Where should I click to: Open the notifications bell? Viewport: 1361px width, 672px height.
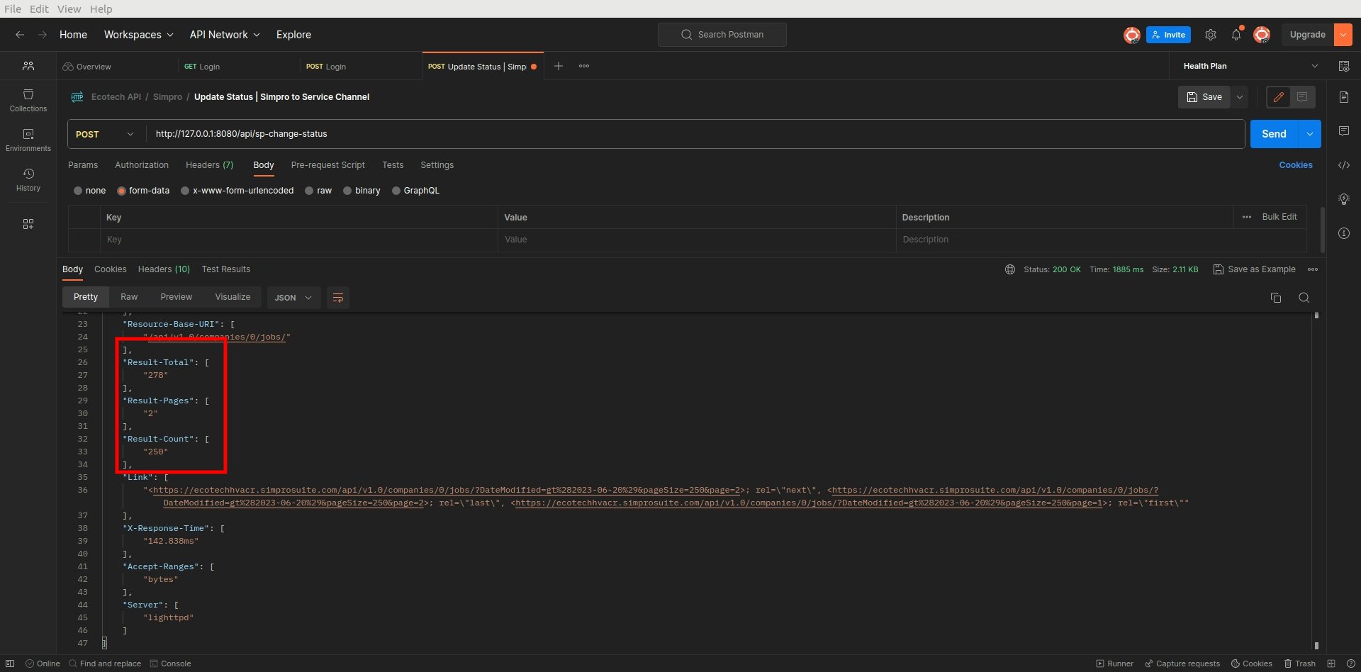pos(1236,35)
